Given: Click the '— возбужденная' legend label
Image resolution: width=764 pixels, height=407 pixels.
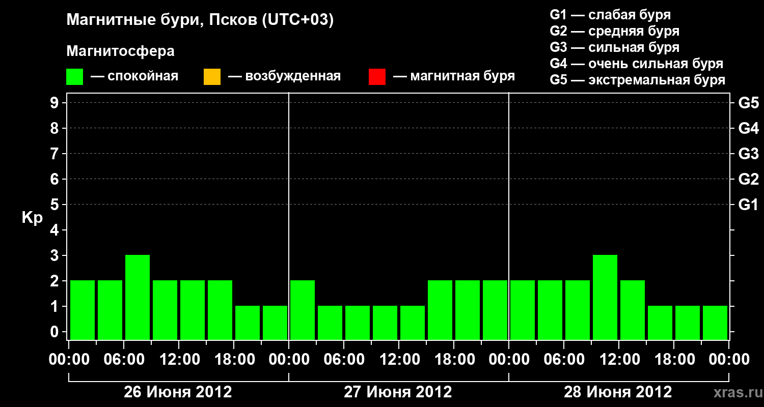Looking at the screenshot, I should click(284, 76).
